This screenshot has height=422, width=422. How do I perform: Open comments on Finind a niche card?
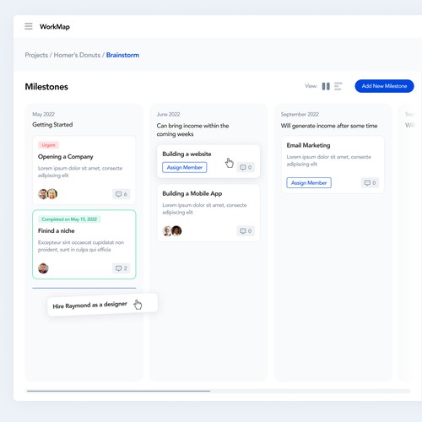pos(122,268)
